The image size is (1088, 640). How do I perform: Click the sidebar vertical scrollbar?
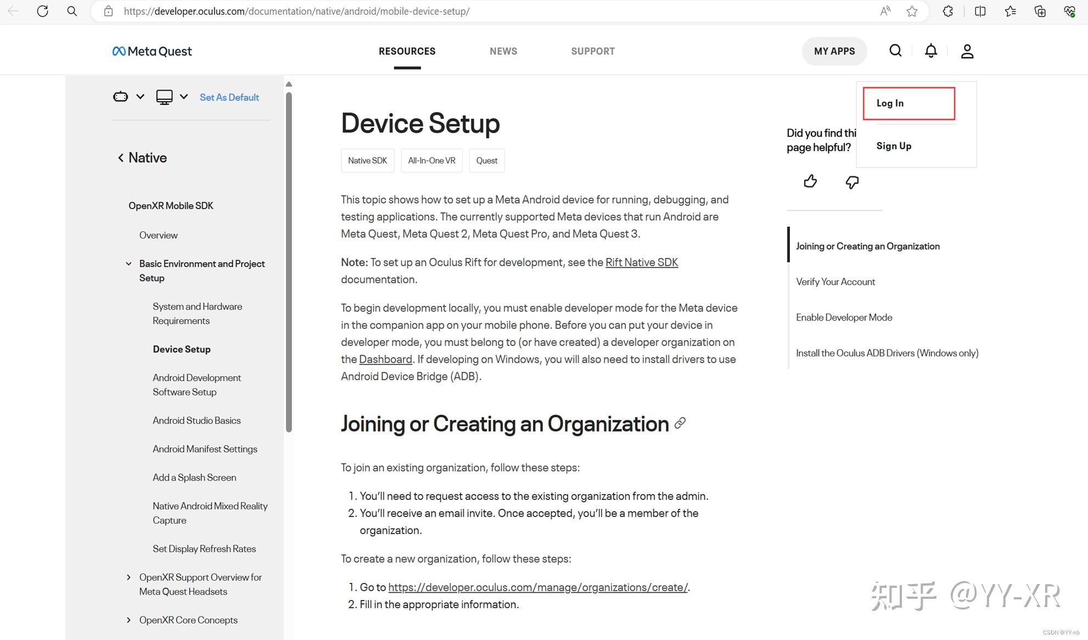tap(289, 262)
